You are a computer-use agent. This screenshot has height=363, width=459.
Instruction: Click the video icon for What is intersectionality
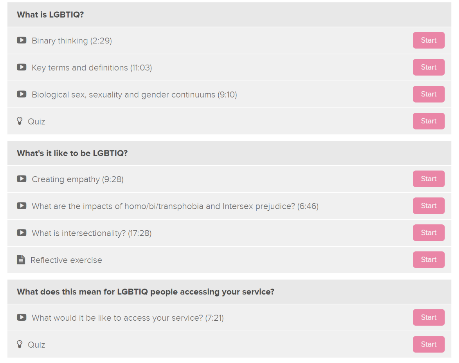coord(22,233)
